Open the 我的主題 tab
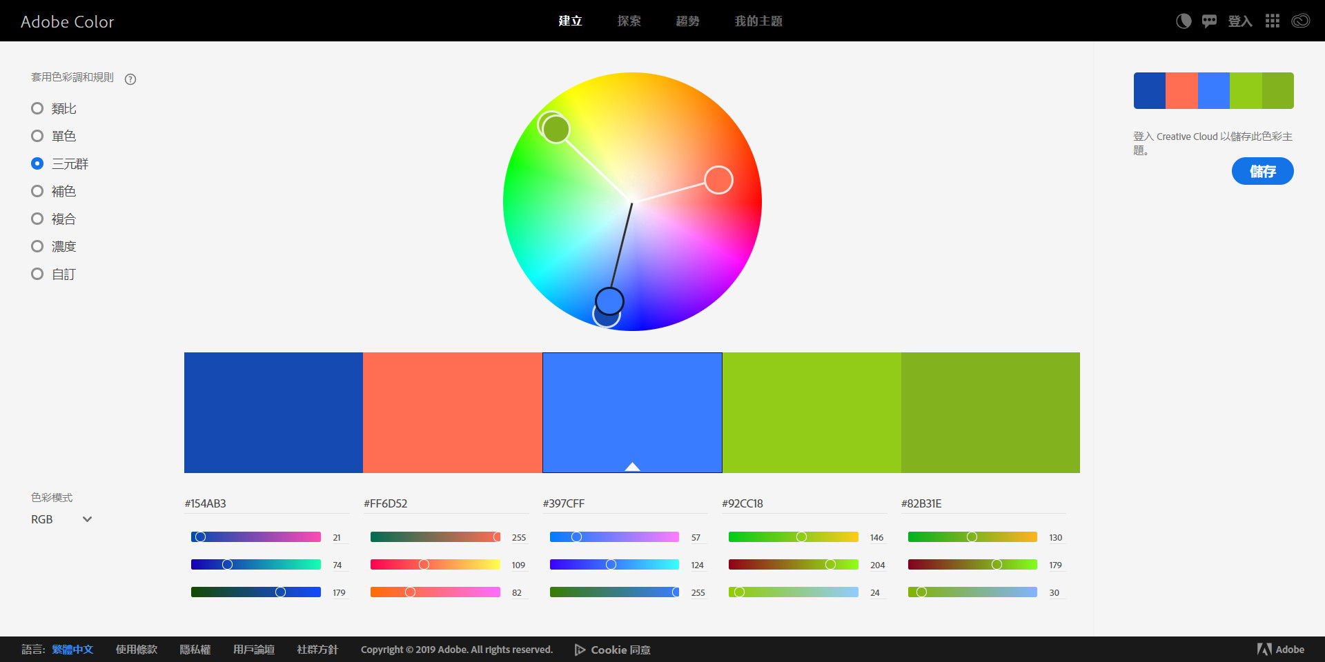The width and height of the screenshot is (1325, 662). 758,21
